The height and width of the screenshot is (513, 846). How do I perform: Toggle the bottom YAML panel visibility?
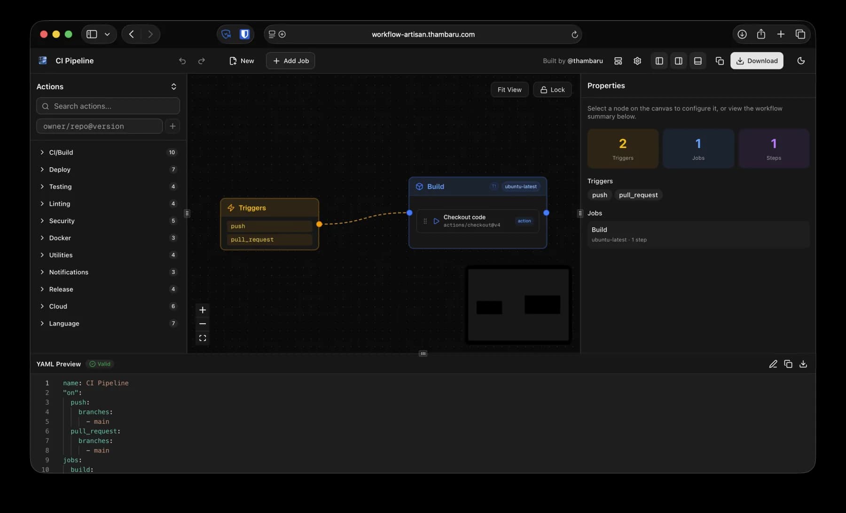(698, 61)
